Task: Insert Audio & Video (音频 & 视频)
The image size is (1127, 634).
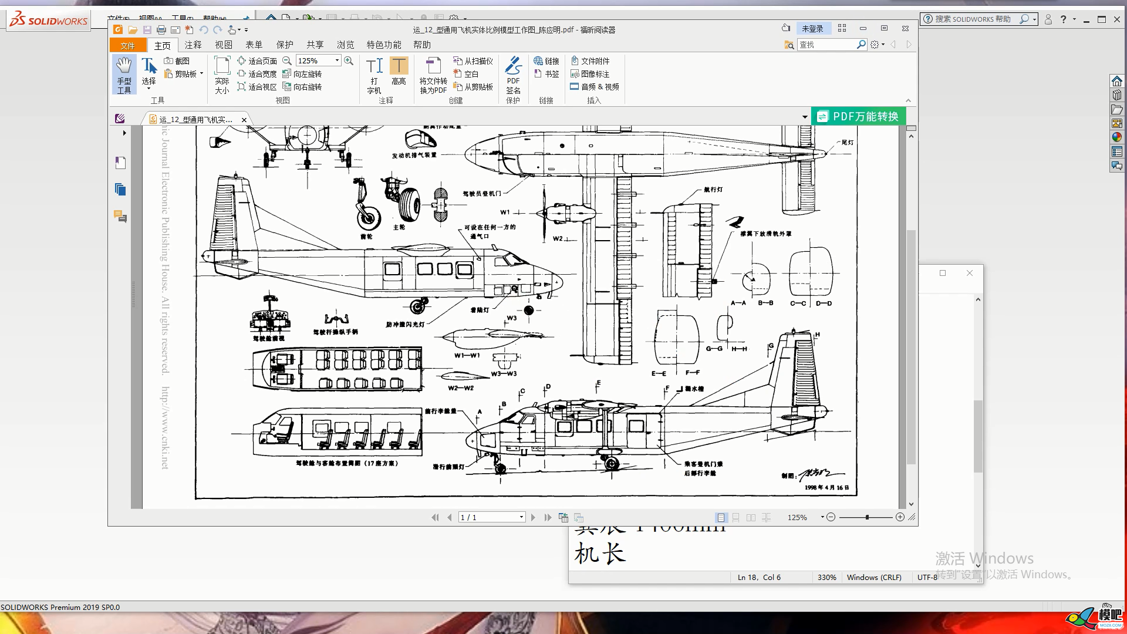Action: click(595, 87)
